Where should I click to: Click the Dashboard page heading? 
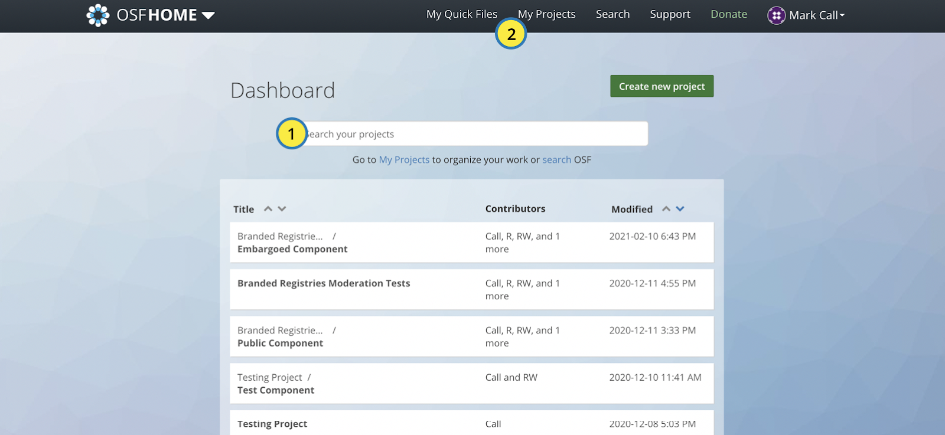282,90
